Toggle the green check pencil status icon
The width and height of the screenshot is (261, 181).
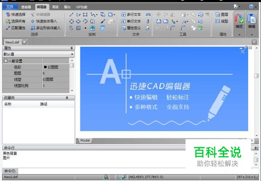(124, 177)
